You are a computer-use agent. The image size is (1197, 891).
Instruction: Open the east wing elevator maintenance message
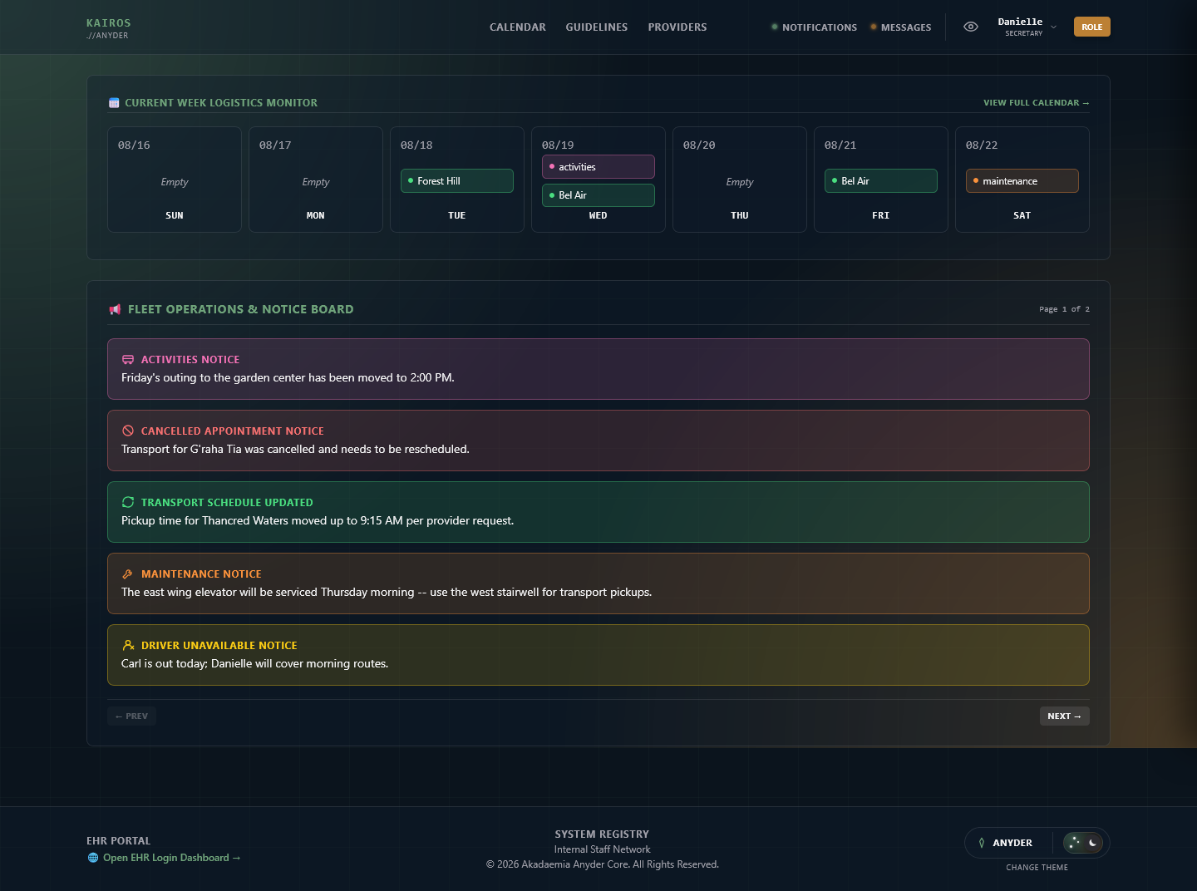(x=387, y=592)
